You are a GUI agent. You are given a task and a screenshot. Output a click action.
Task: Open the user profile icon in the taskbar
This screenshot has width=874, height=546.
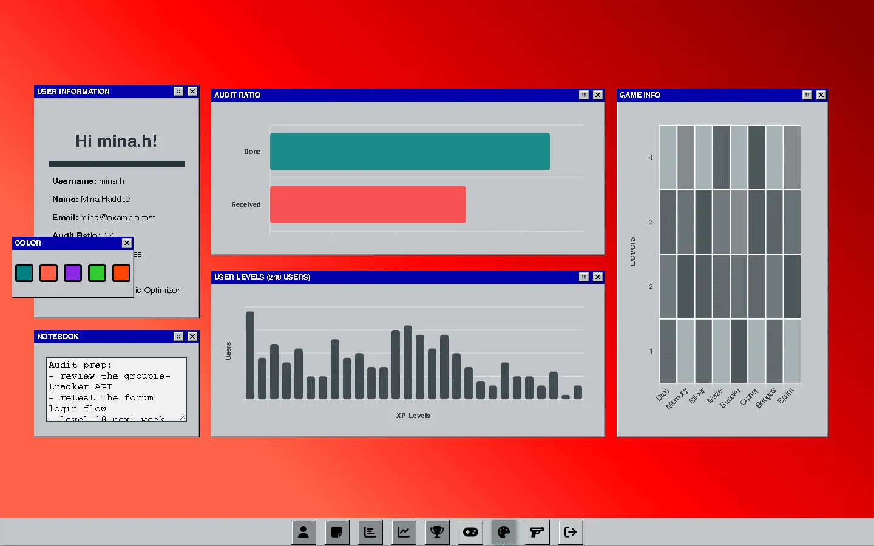click(303, 532)
